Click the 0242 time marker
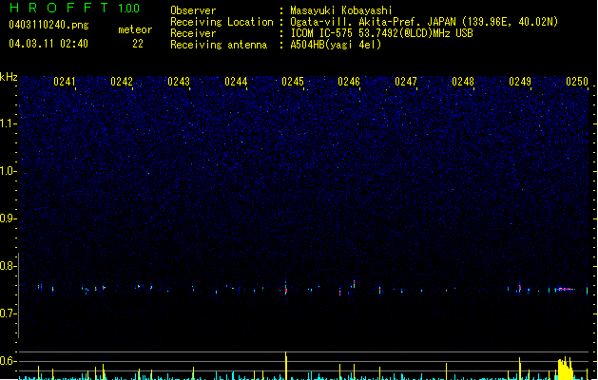 (122, 82)
